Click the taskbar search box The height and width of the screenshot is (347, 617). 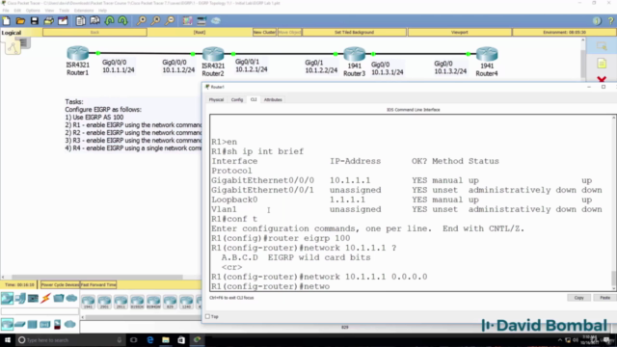pyautogui.click(x=70, y=340)
